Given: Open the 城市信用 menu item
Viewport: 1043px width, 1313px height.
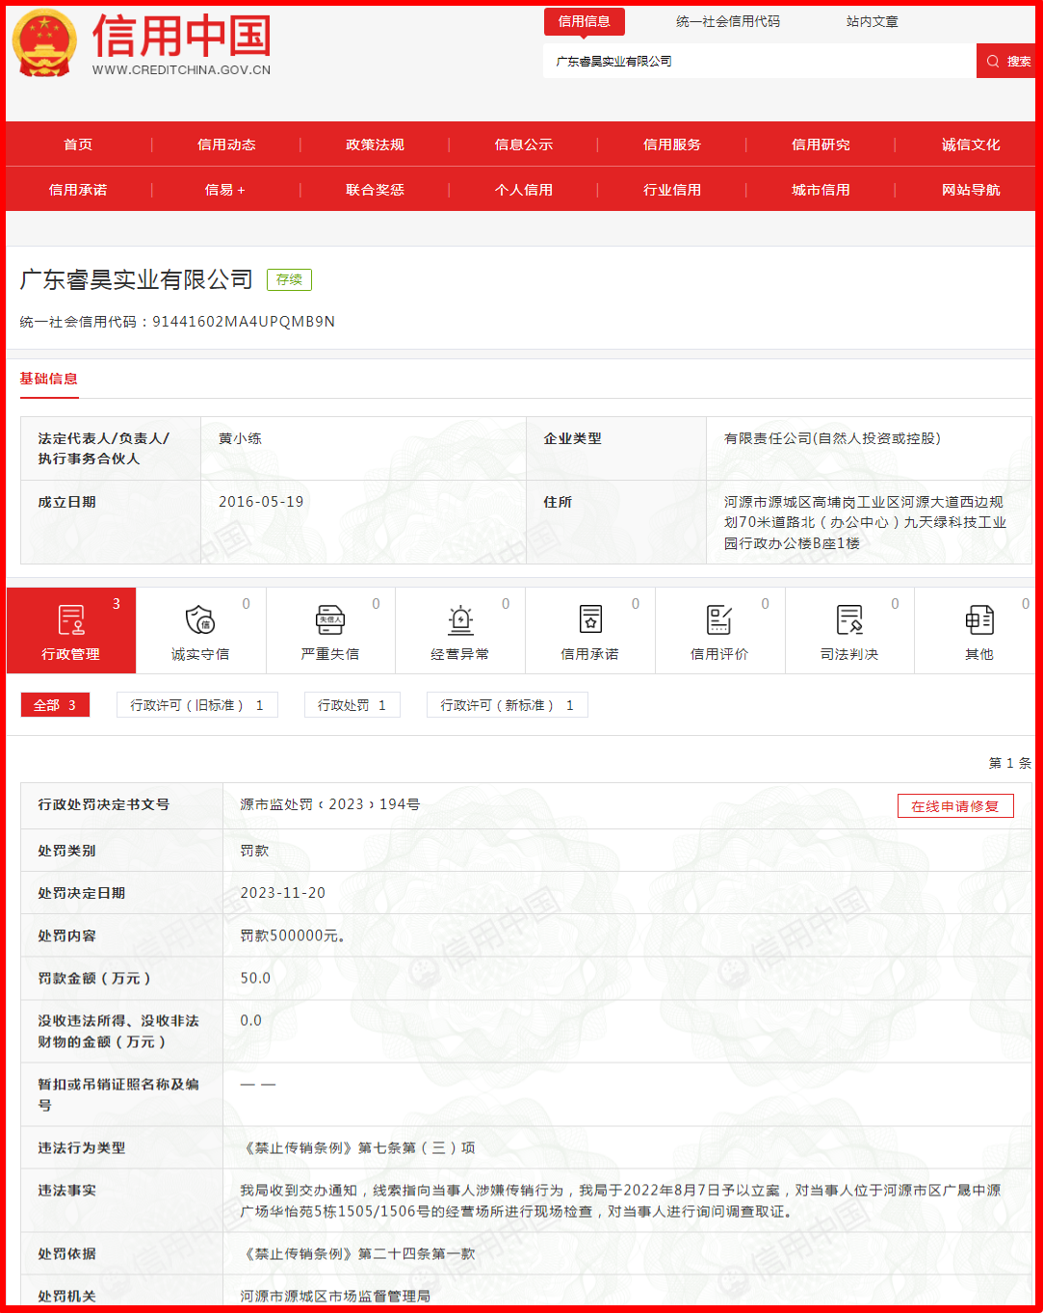Looking at the screenshot, I should pyautogui.click(x=821, y=190).
